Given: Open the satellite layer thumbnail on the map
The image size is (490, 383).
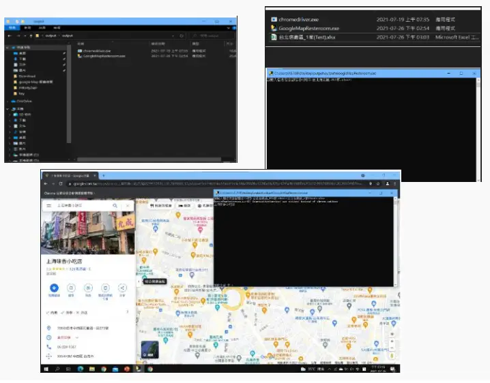Looking at the screenshot, I should [149, 349].
